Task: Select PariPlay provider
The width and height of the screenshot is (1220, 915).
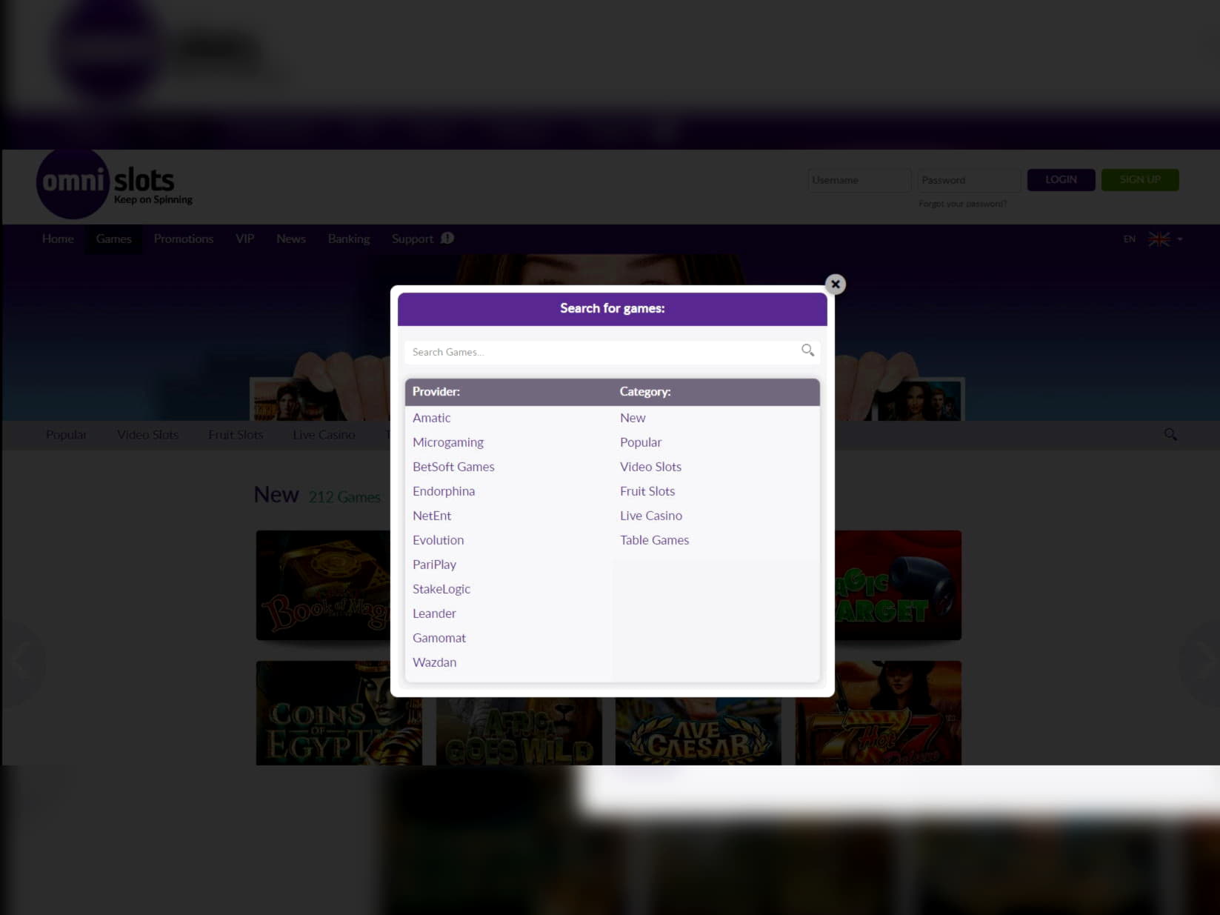Action: tap(434, 565)
